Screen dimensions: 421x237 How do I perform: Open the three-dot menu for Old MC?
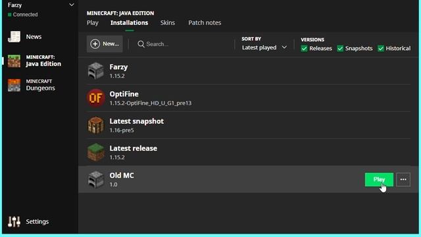tap(403, 180)
